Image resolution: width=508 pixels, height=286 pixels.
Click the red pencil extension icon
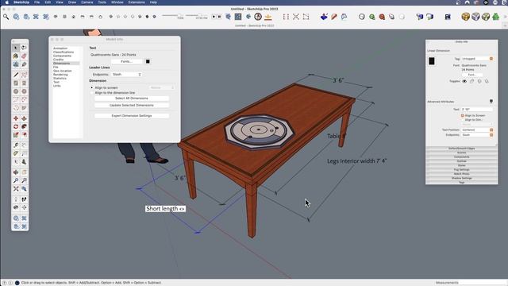334,17
